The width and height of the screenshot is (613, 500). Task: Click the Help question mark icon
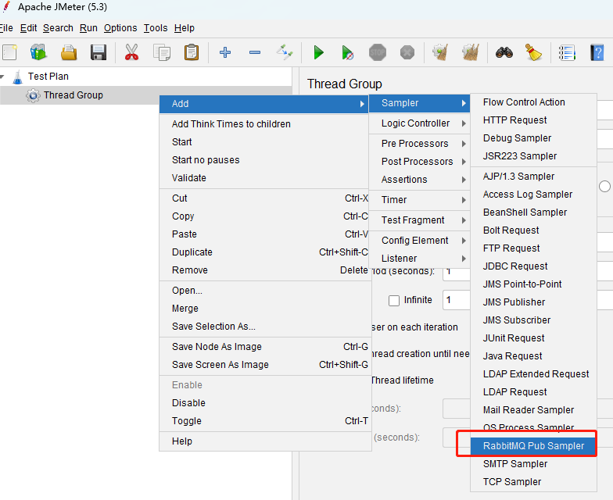coord(597,52)
